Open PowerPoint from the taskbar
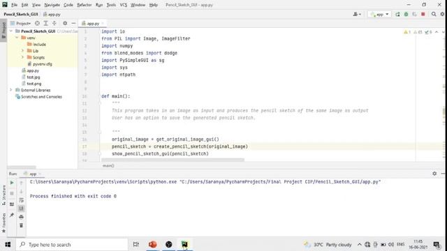 152,245
